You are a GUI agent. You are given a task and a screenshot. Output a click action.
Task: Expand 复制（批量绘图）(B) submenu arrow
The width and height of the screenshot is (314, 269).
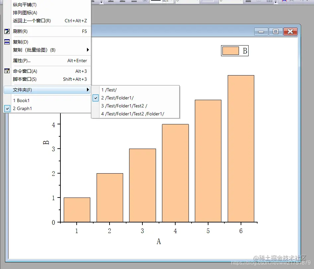pos(88,50)
